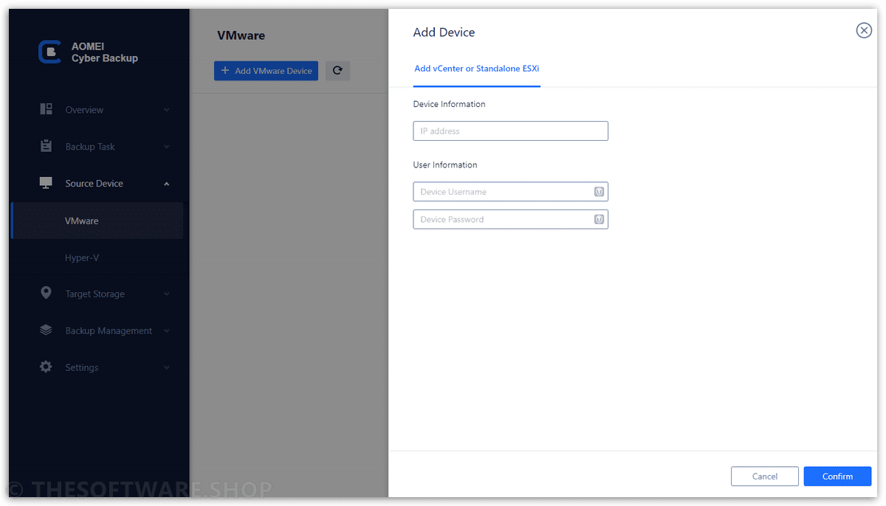Select the Add vCenter or Standalone ESXi tab
Viewport: 886px width, 506px height.
pos(476,69)
